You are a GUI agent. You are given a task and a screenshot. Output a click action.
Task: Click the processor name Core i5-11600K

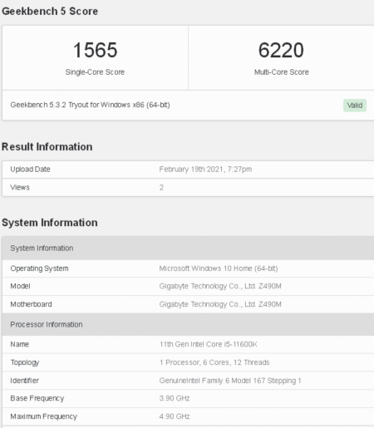[209, 344]
